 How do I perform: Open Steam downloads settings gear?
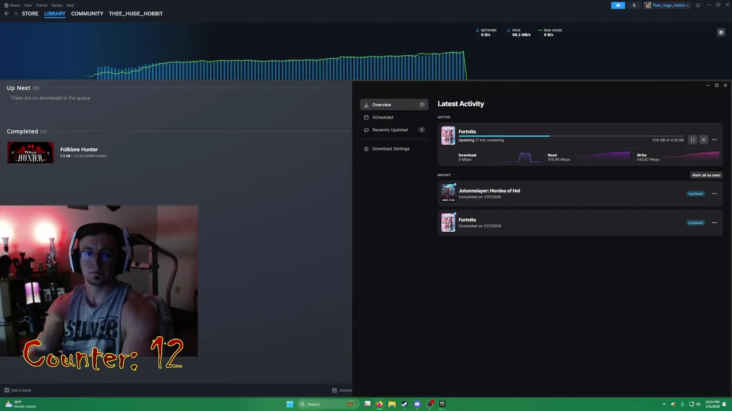pyautogui.click(x=721, y=33)
